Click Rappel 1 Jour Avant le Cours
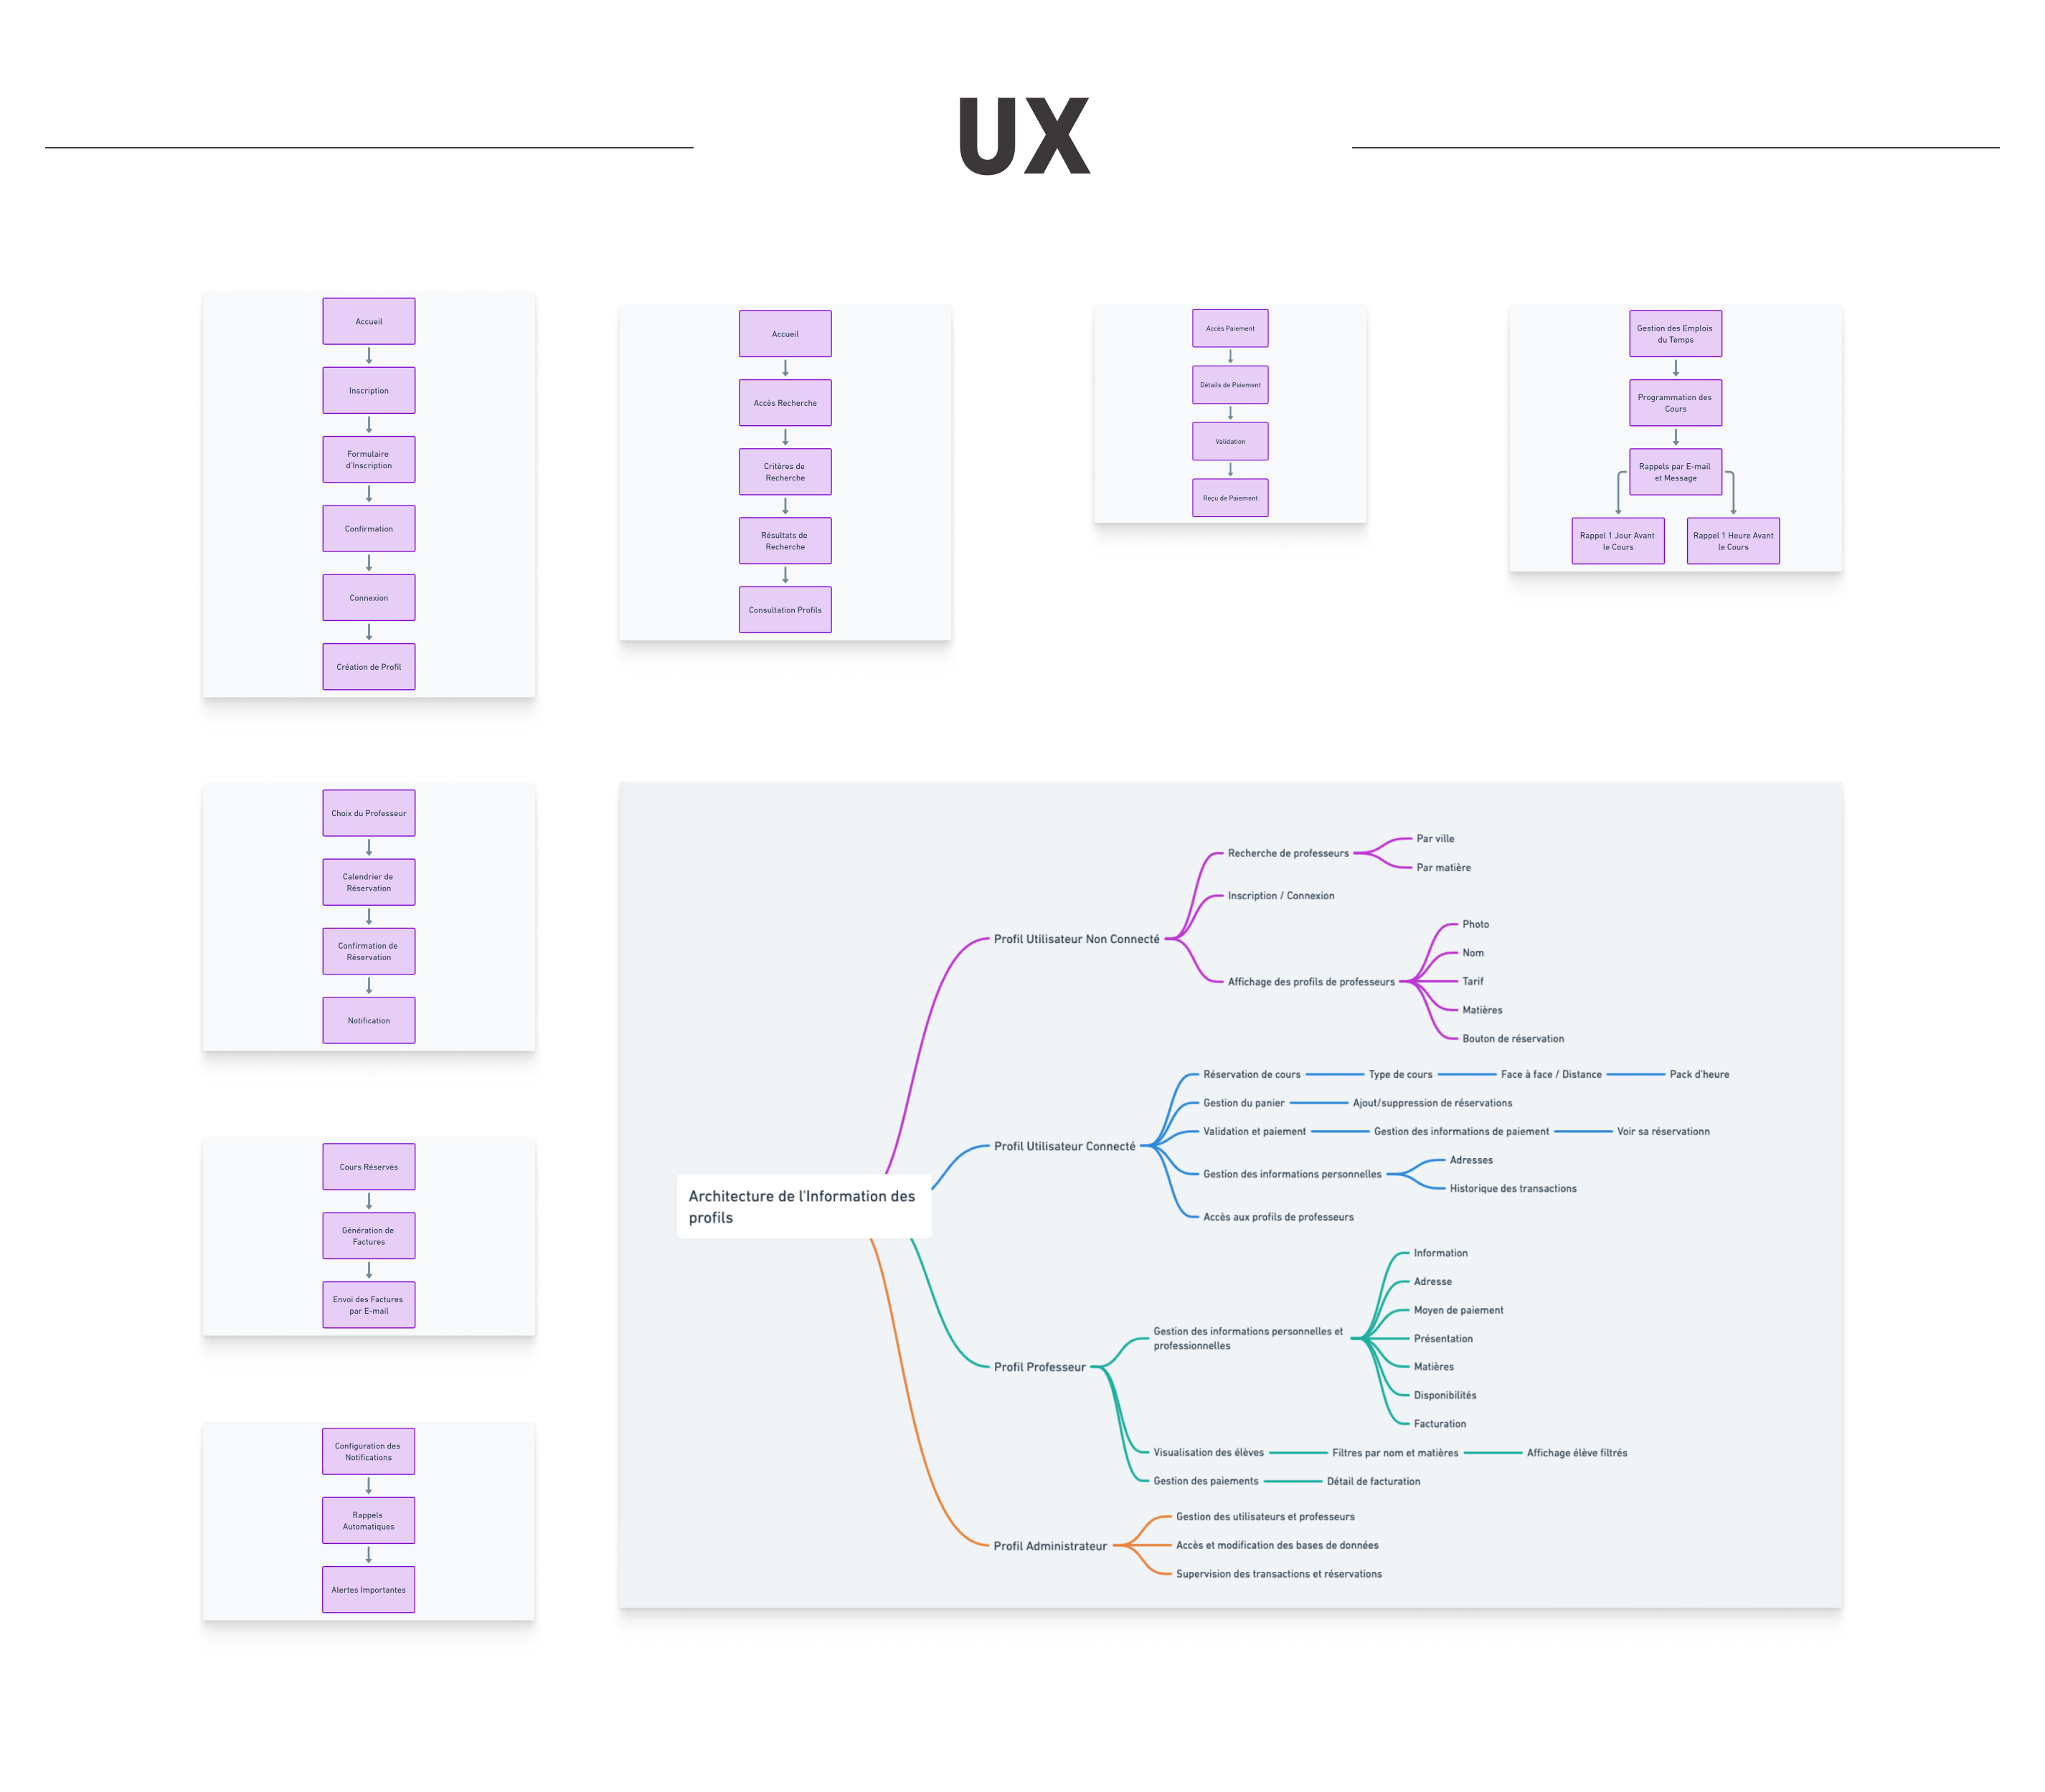 [x=1617, y=540]
